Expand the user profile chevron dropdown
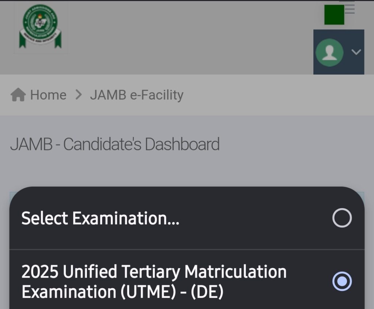Image resolution: width=374 pixels, height=309 pixels. 356,52
